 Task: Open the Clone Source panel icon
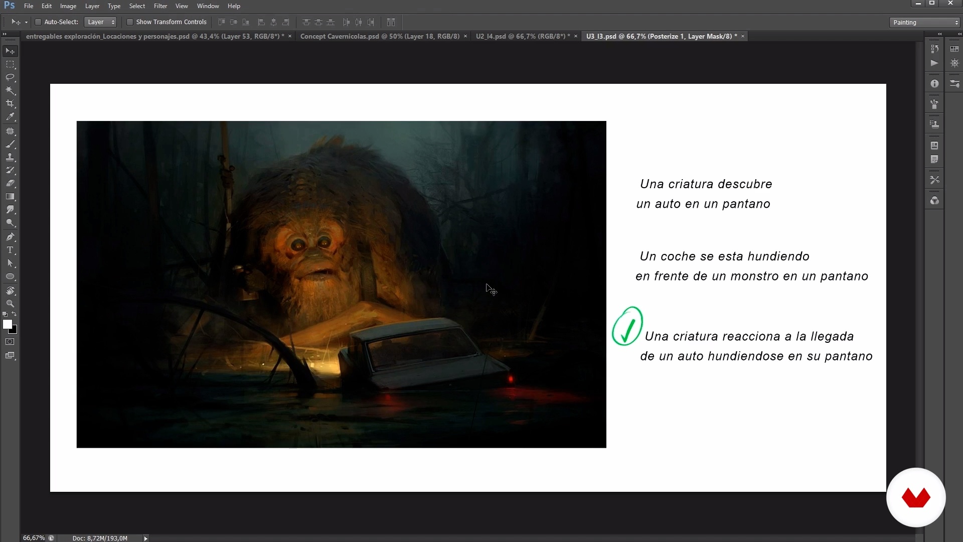[x=934, y=124]
